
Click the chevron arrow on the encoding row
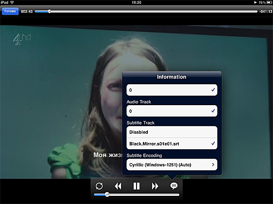(213, 164)
